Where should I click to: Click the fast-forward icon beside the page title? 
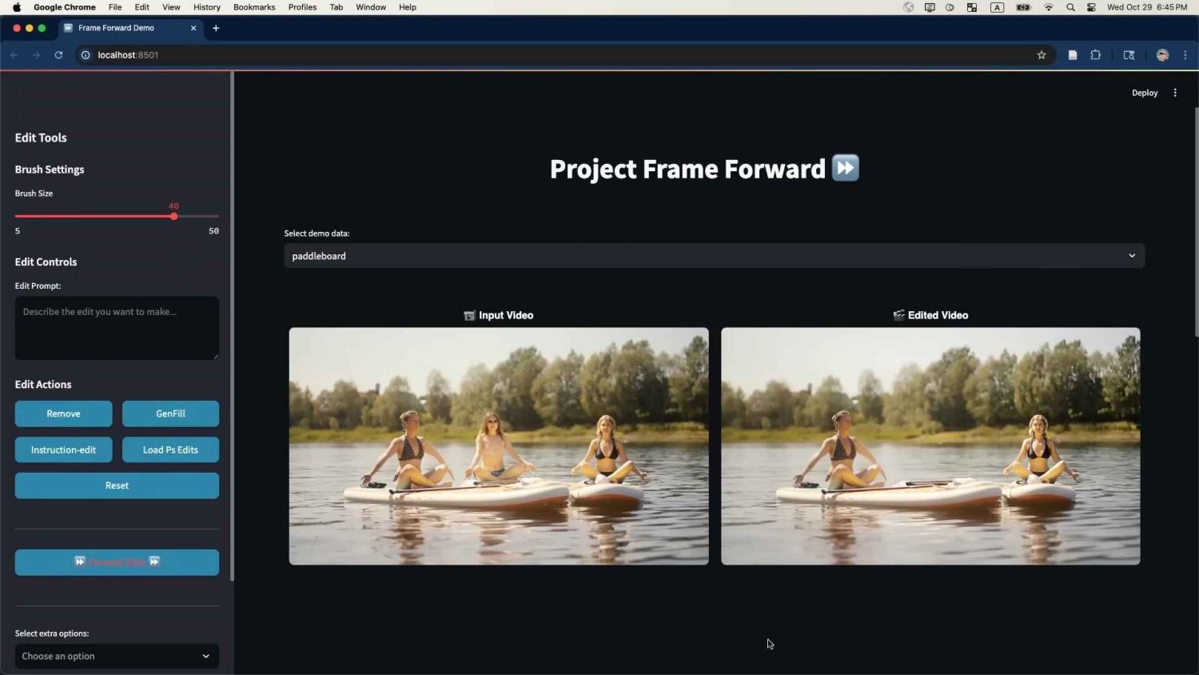[844, 168]
